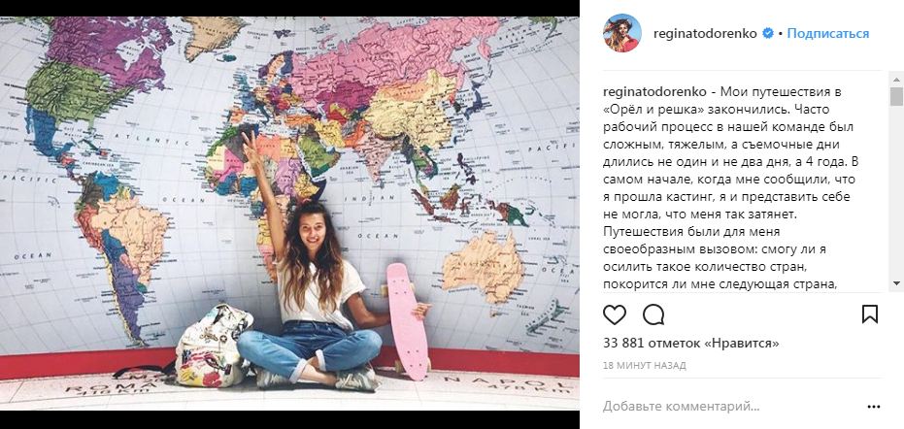Click the world map post photo
The image size is (904, 429).
point(289,214)
